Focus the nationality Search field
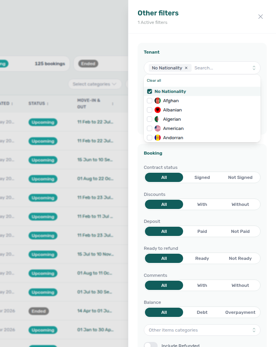The height and width of the screenshot is (347, 276). point(221,68)
